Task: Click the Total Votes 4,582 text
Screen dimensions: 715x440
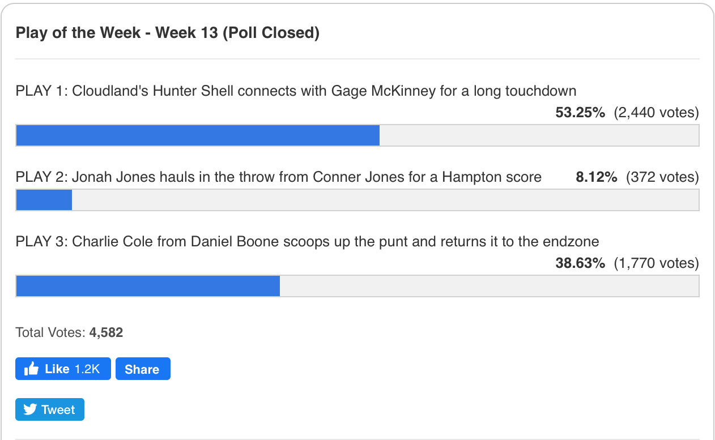Action: tap(69, 332)
